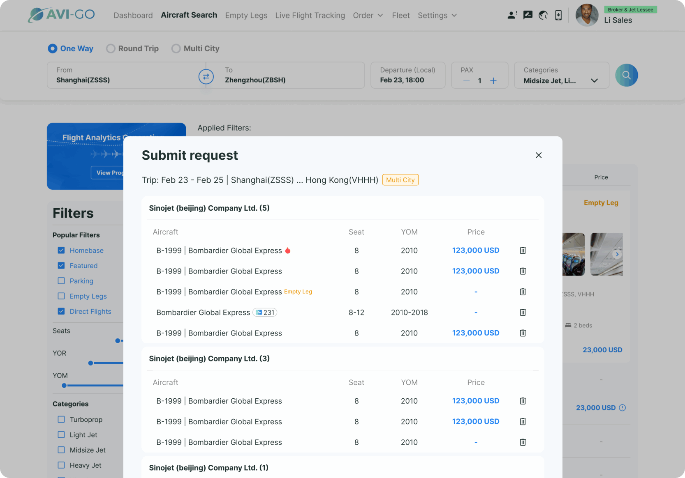The height and width of the screenshot is (478, 685).
Task: Uncheck the Homebase filter
Action: 61,250
